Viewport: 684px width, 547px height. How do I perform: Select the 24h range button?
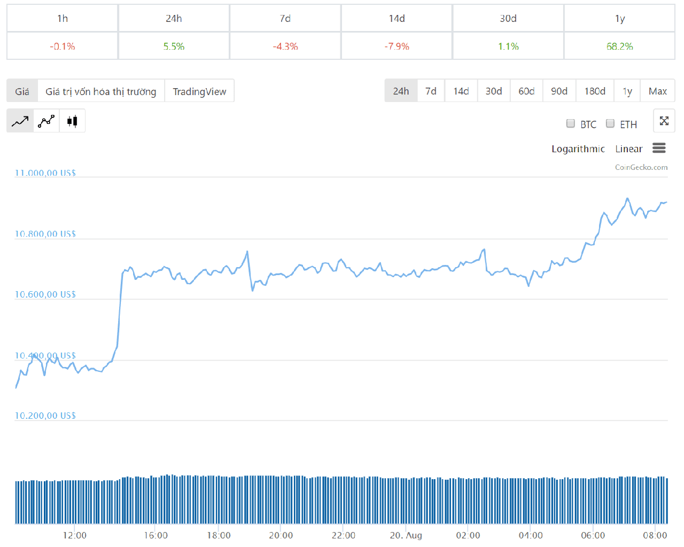(x=401, y=91)
